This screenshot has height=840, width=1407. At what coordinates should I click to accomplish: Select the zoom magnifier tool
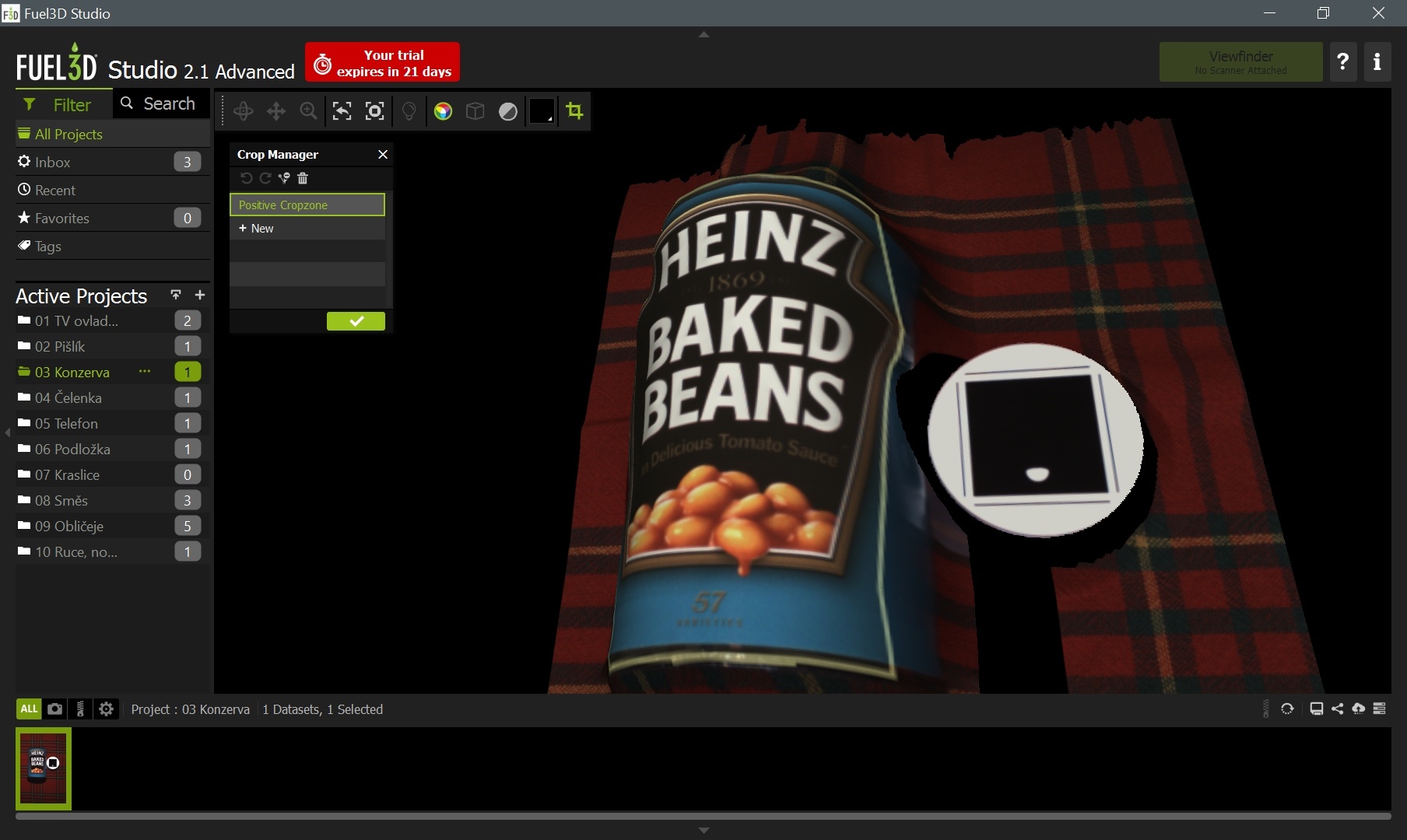pyautogui.click(x=309, y=111)
